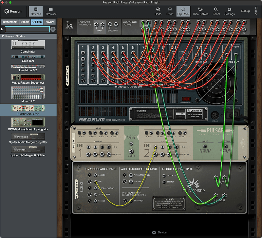Click Pulsar LFO 1 Rate input jack
The height and width of the screenshot is (238, 262).
pyautogui.click(x=84, y=133)
